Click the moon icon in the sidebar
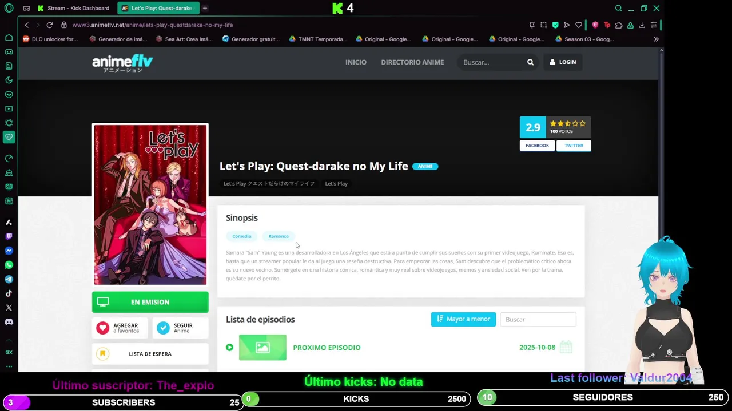 pyautogui.click(x=9, y=80)
